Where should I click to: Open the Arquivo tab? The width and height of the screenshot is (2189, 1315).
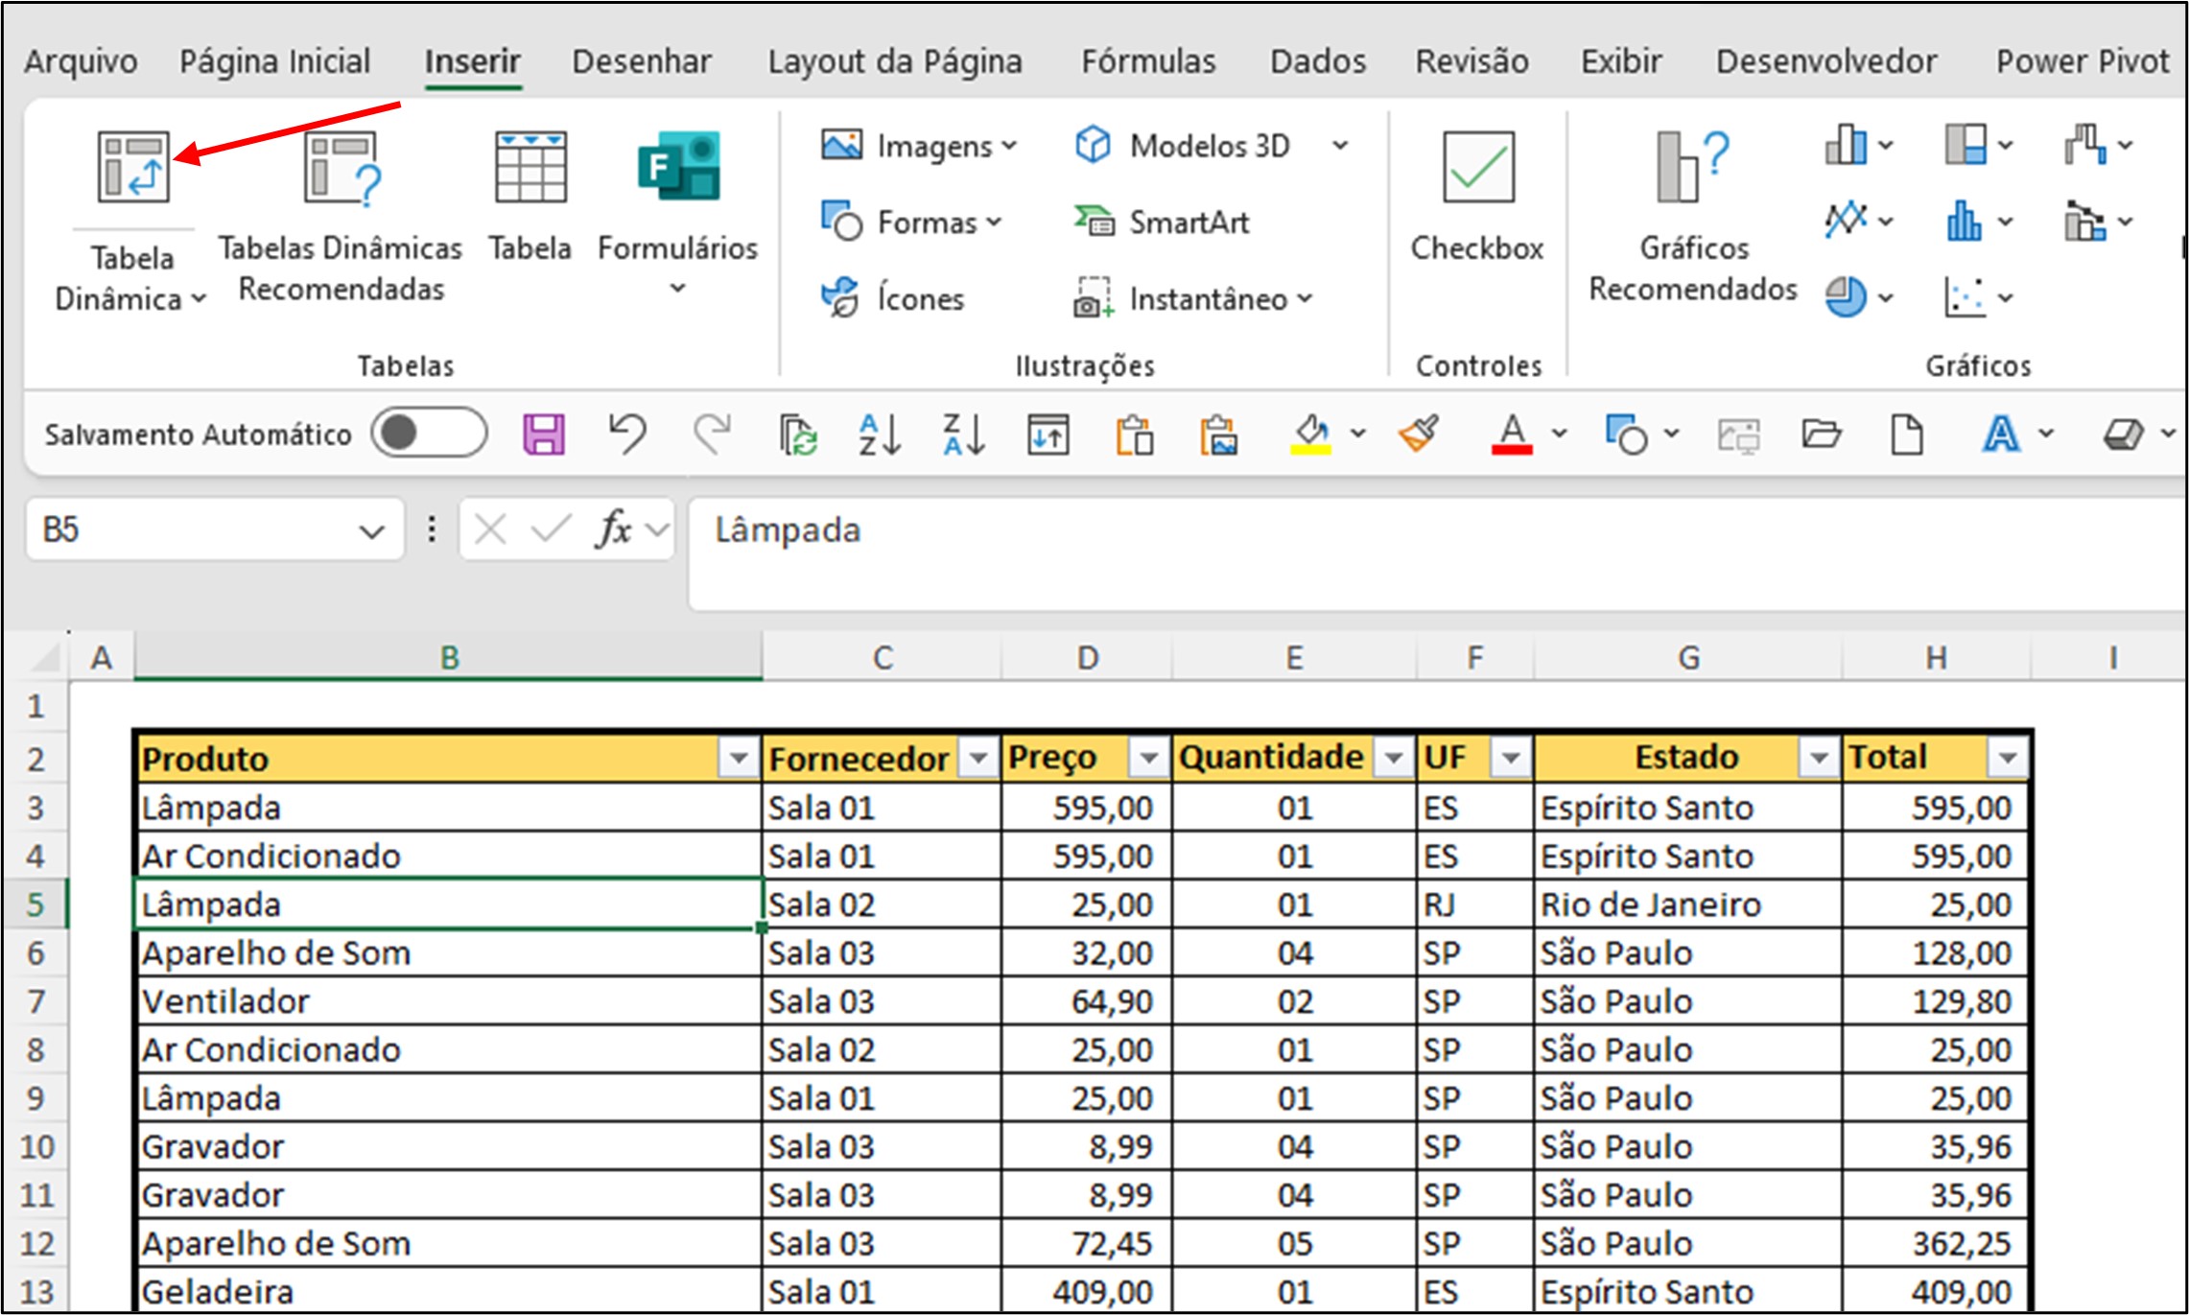pos(81,61)
